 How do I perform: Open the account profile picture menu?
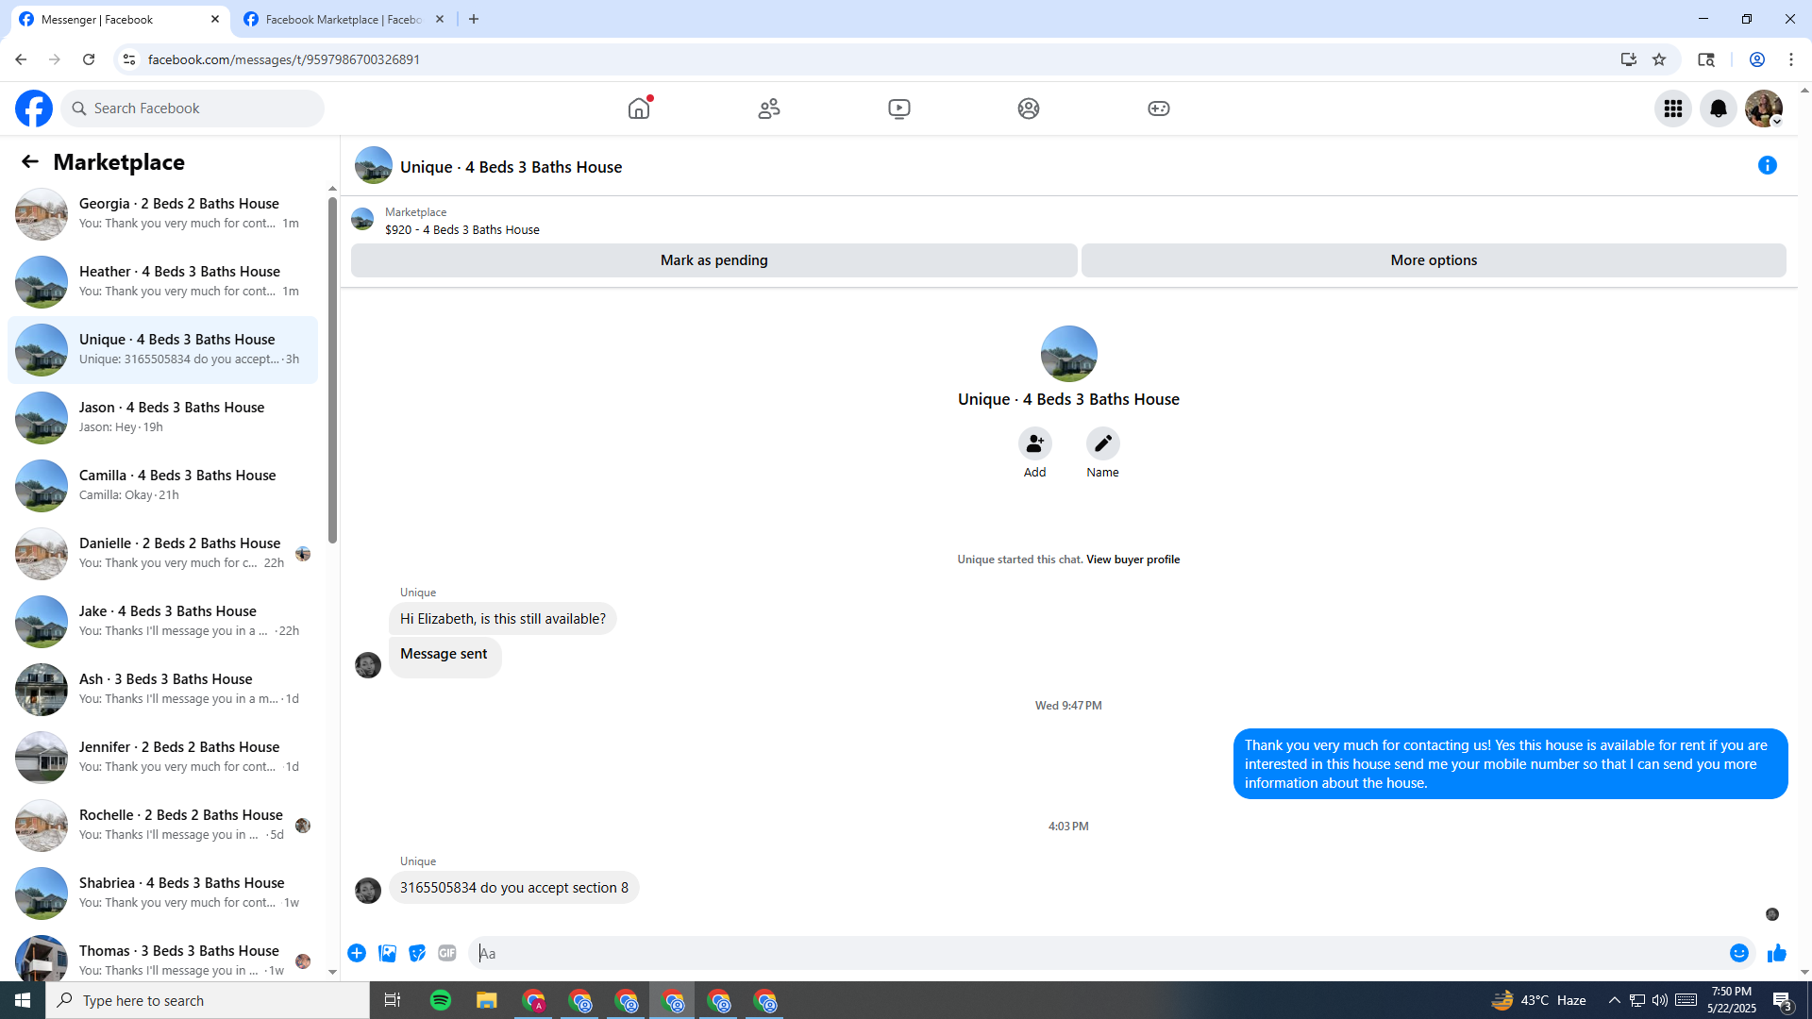(x=1764, y=109)
